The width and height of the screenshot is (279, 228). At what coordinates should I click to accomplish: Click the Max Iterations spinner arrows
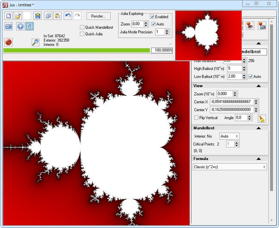[244, 61]
